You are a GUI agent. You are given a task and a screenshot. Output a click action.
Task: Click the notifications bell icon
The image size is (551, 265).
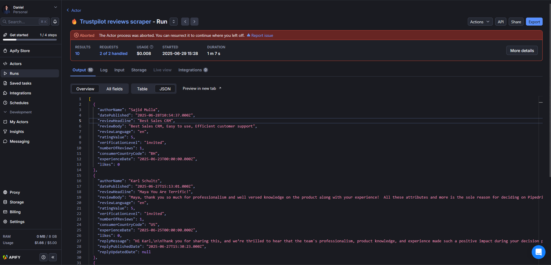(55, 22)
